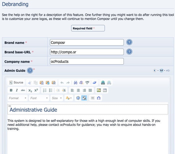This screenshot has width=175, height=154.
Task: Click the Debranding page title
Action: 15,4
